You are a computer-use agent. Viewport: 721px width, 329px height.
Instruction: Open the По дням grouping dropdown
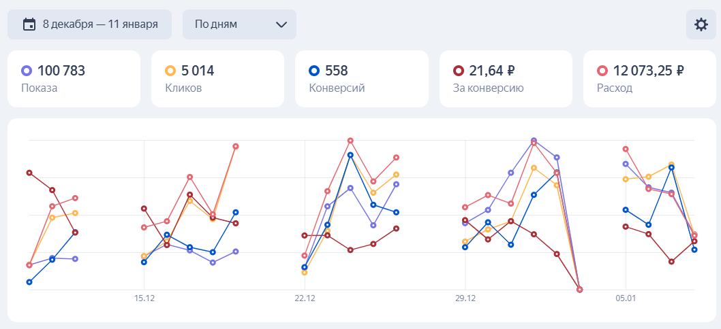(x=239, y=24)
